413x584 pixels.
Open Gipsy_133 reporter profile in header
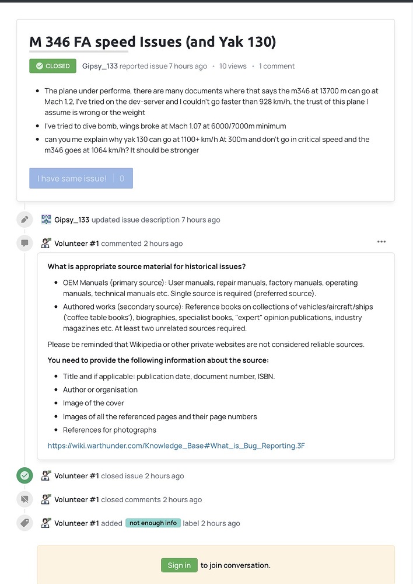tap(100, 66)
